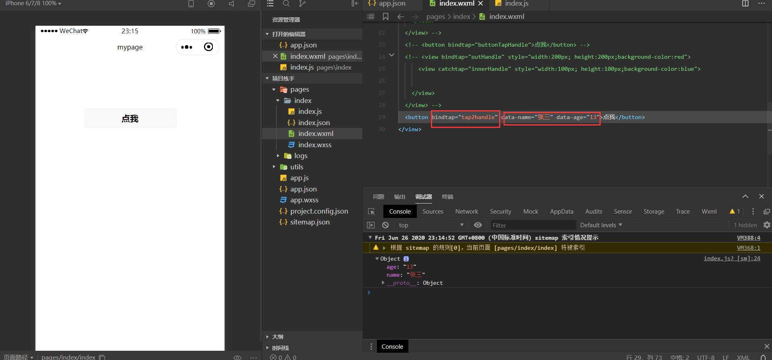
Task: Click the warning count triangle icon
Action: pos(732,211)
